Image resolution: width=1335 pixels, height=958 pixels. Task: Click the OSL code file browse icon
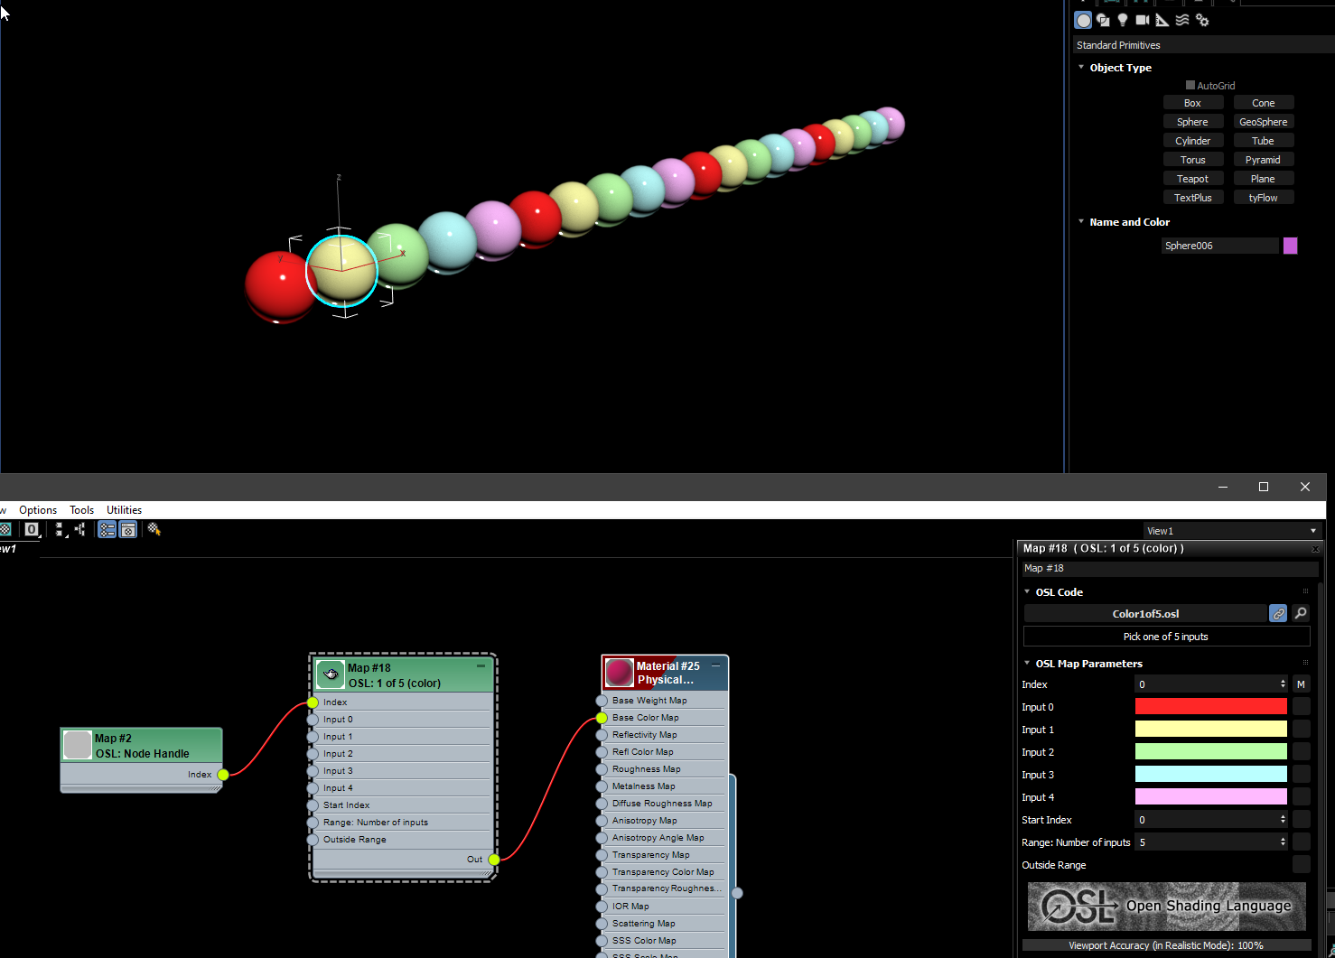[1301, 613]
